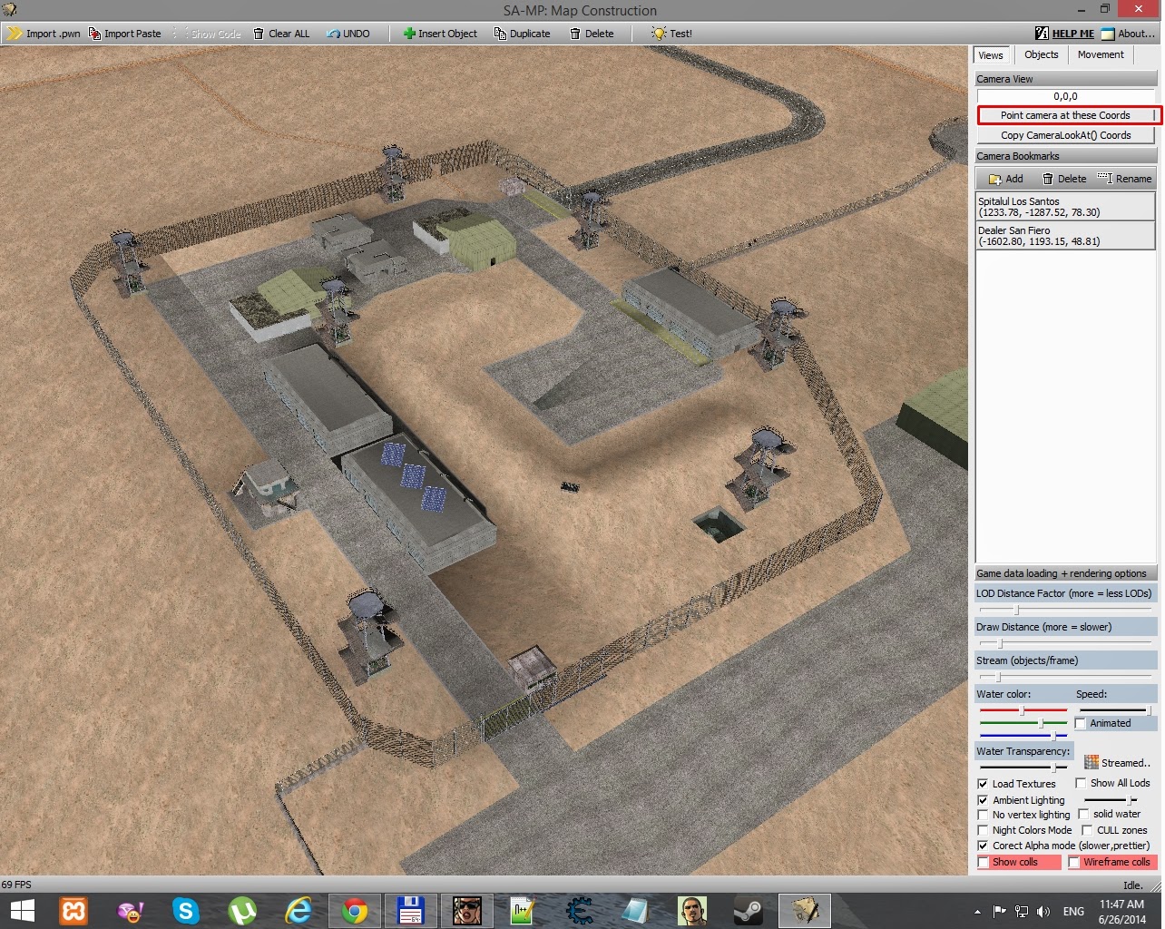Click Insert Object green plus
This screenshot has width=1165, height=929.
pos(409,34)
